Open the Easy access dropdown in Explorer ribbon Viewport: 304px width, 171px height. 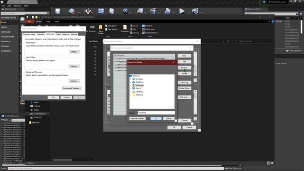[x=111, y=29]
